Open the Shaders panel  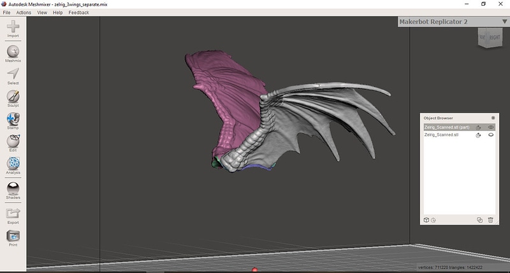(x=13, y=190)
